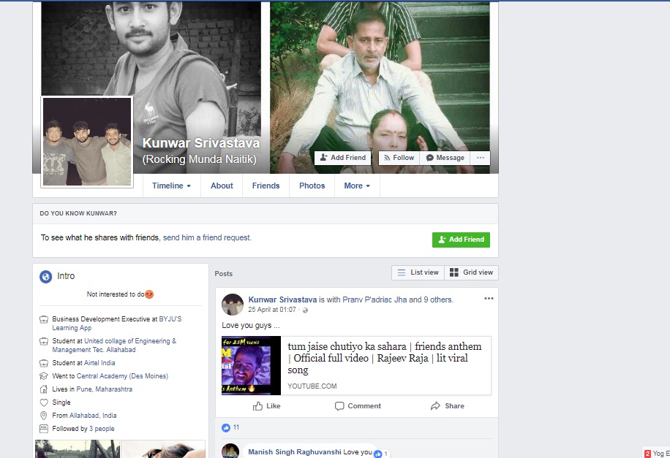
Task: Click green Add Friend button
Action: 461,240
